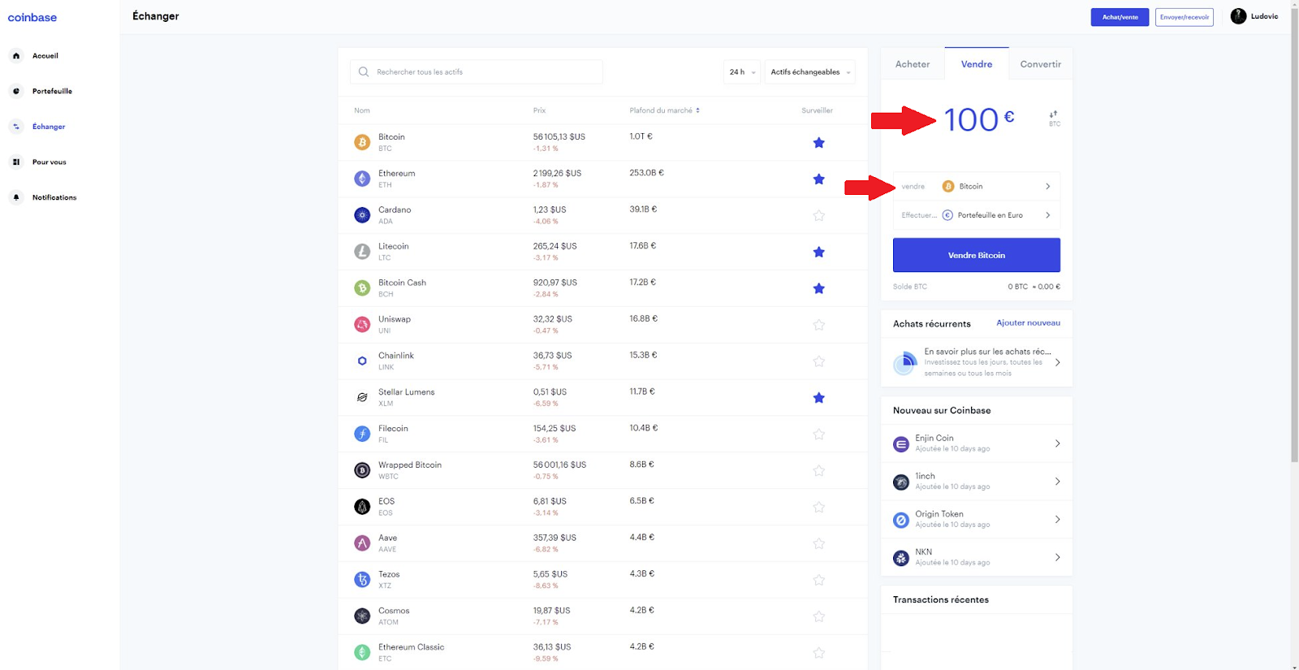Open the Pour vous icon in sidebar
Viewport: 1299px width, 670px height.
coord(16,162)
